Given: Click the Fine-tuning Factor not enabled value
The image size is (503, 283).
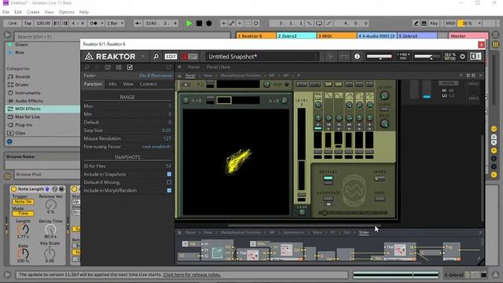Looking at the screenshot, I should click(156, 147).
